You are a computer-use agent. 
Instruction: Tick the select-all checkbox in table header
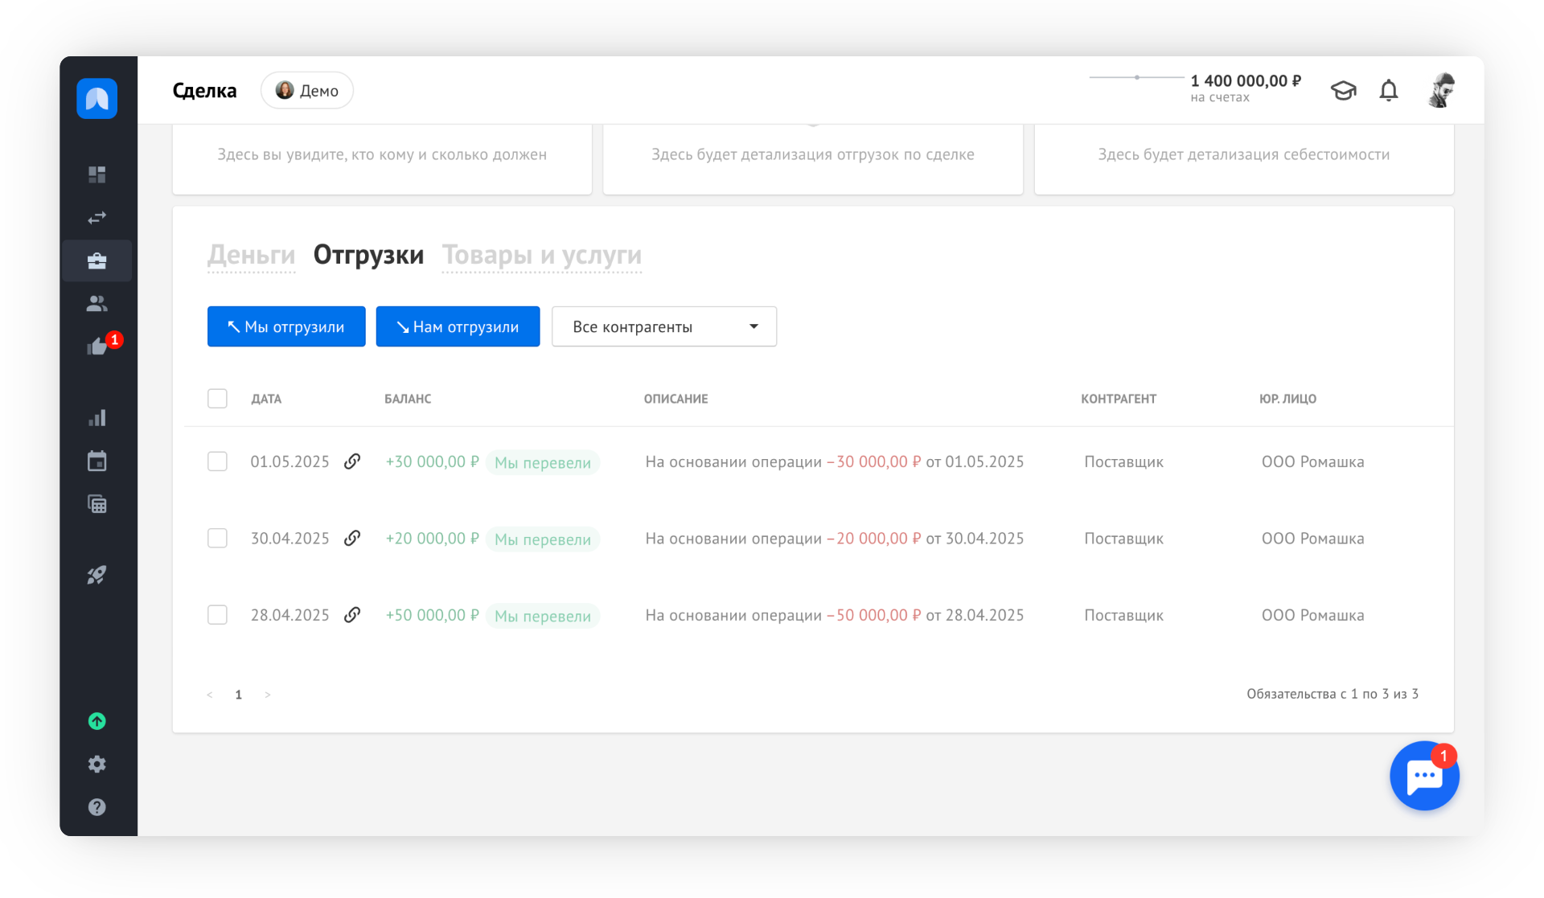point(217,399)
